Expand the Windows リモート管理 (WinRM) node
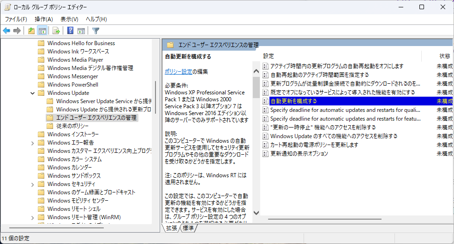The image size is (454, 244). pos(32,218)
